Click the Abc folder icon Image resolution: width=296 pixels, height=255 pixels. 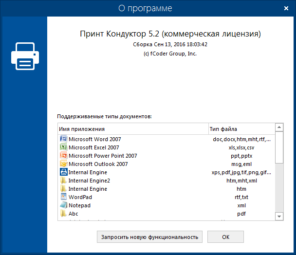63,214
